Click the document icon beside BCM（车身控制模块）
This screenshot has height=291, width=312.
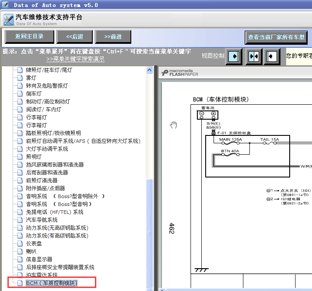pos(20,283)
